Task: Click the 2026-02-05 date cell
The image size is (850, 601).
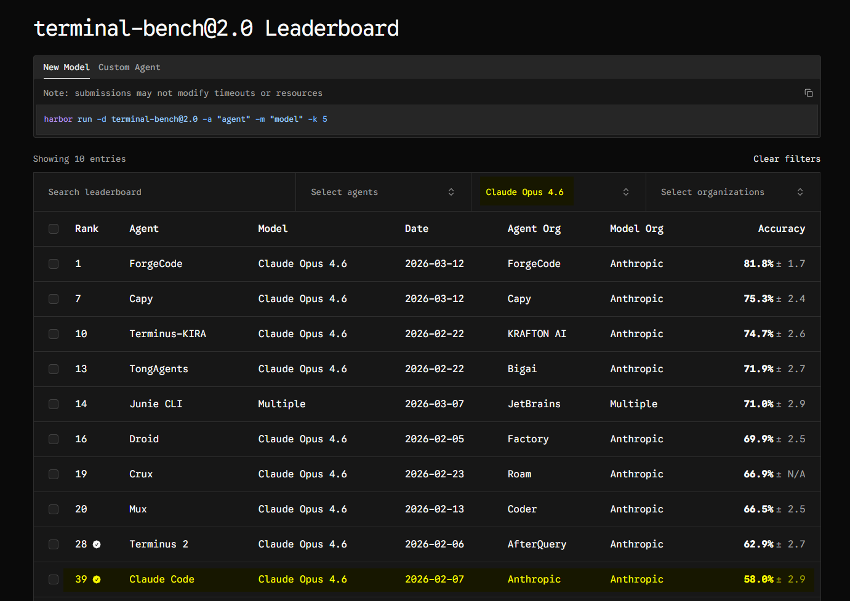Action: click(435, 439)
